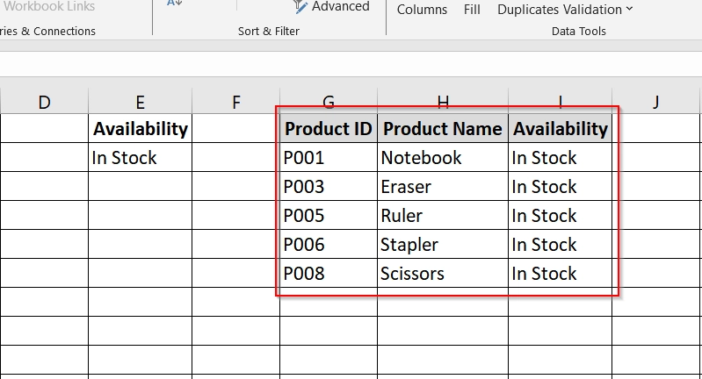Click the Product ID header cell
Viewport: 702px width, 379px height.
point(329,128)
